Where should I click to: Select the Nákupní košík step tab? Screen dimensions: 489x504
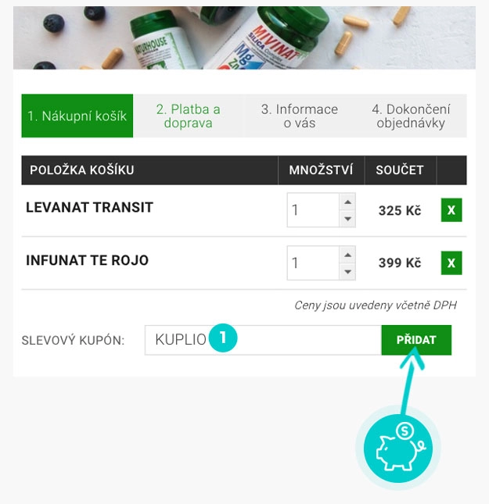click(77, 116)
